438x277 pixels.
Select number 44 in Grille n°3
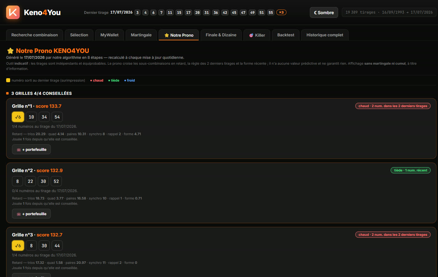coord(57,246)
